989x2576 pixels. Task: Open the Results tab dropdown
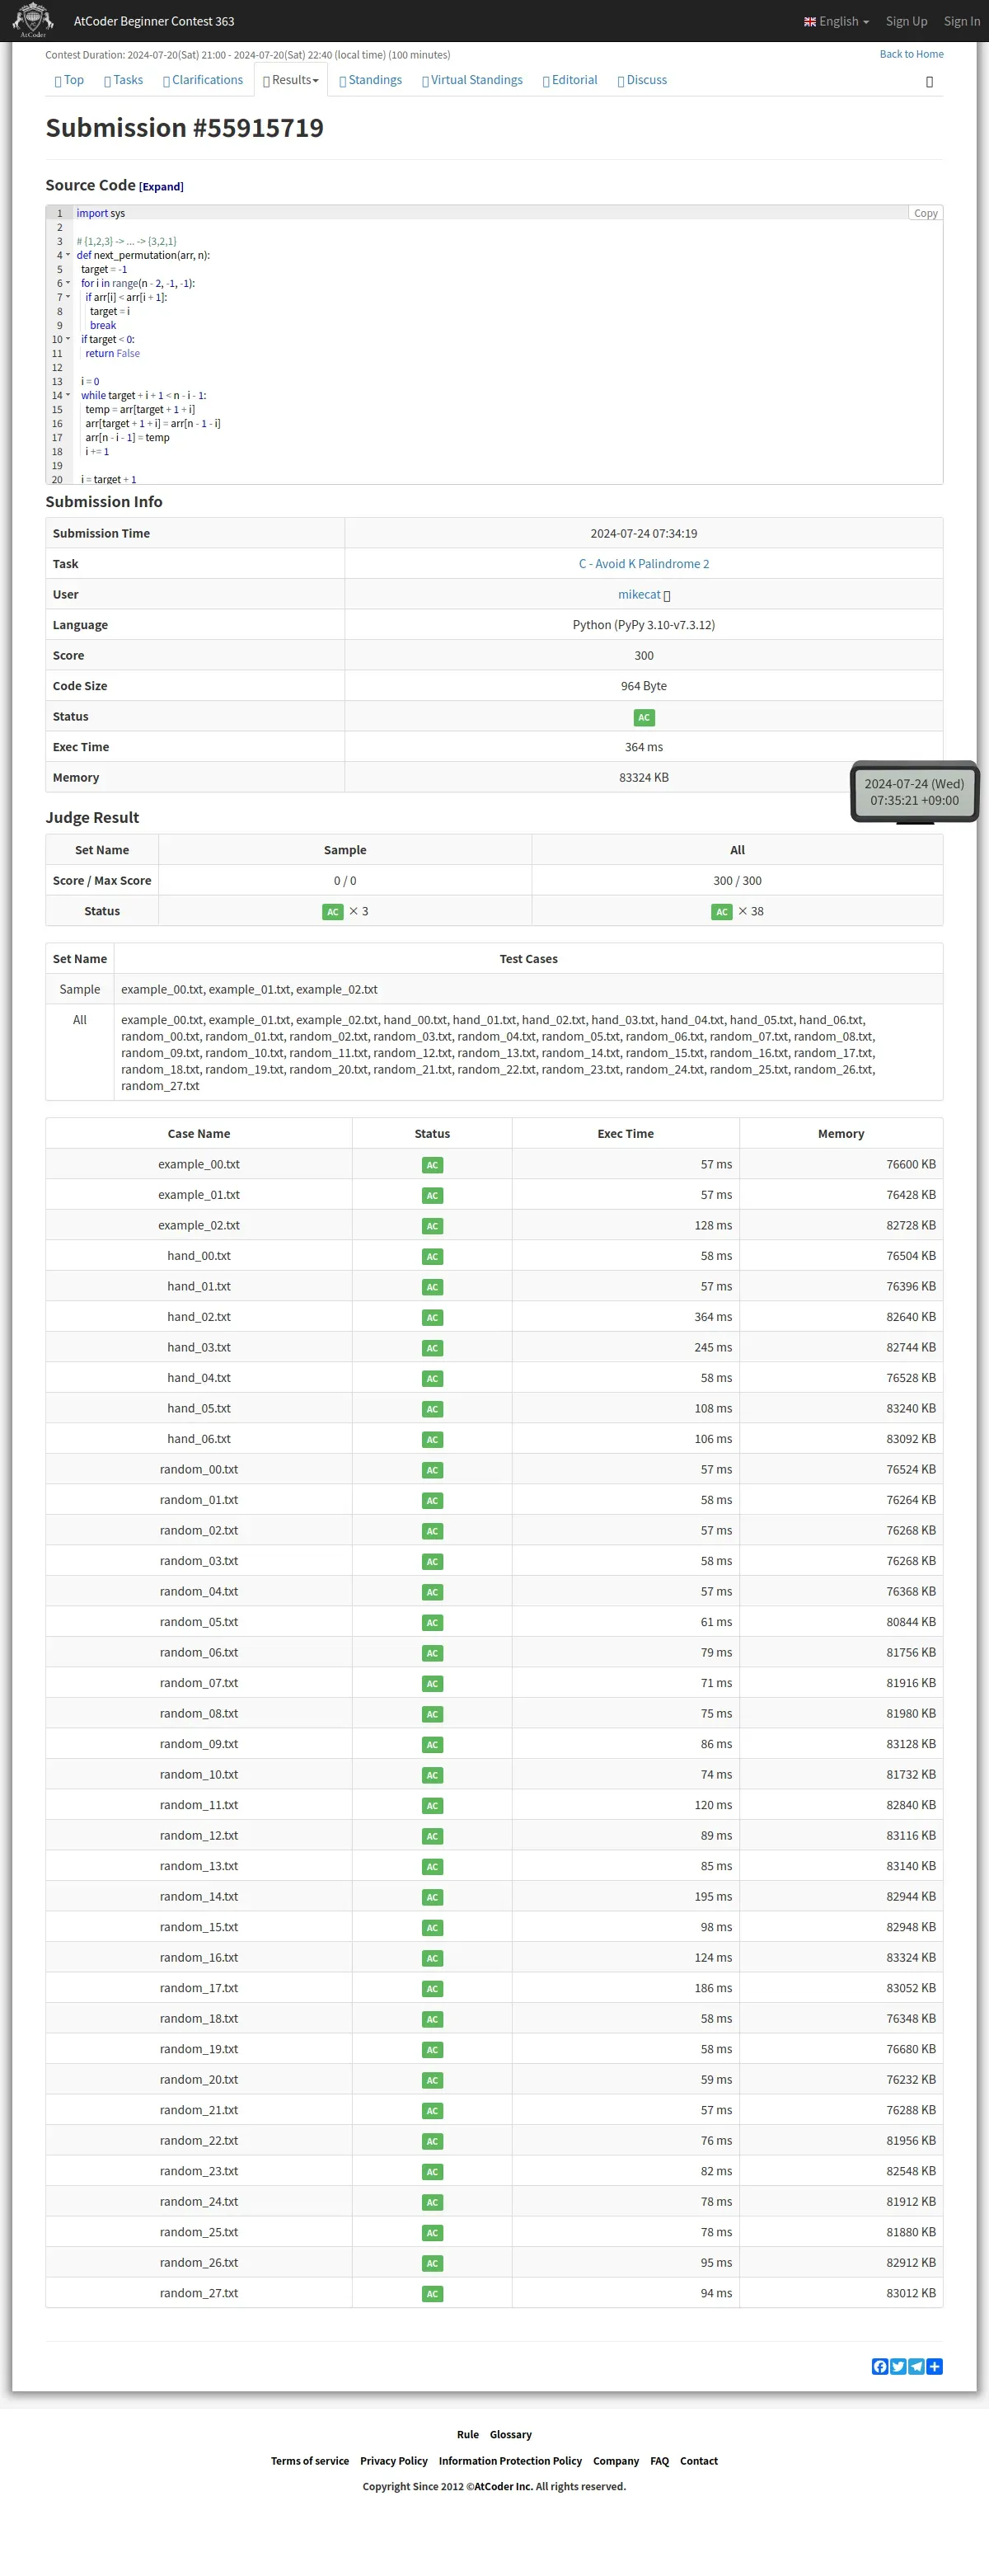[291, 80]
